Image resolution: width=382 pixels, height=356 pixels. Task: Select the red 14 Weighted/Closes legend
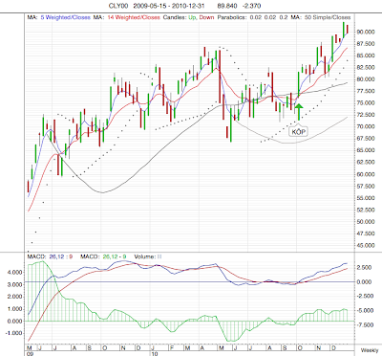coord(134,17)
